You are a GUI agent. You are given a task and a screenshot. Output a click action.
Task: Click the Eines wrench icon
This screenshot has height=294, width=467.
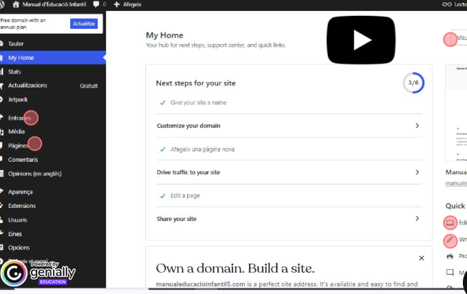click(1, 233)
